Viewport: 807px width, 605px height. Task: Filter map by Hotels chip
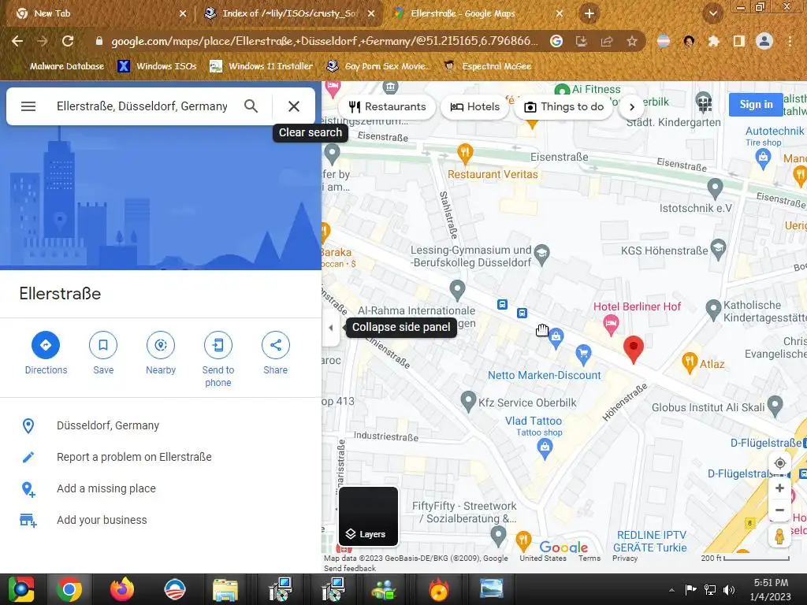(x=474, y=107)
